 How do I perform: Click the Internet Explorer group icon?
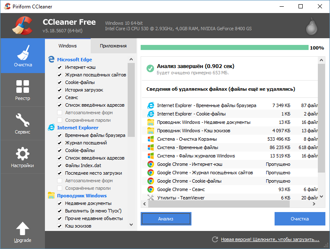coord(51,127)
